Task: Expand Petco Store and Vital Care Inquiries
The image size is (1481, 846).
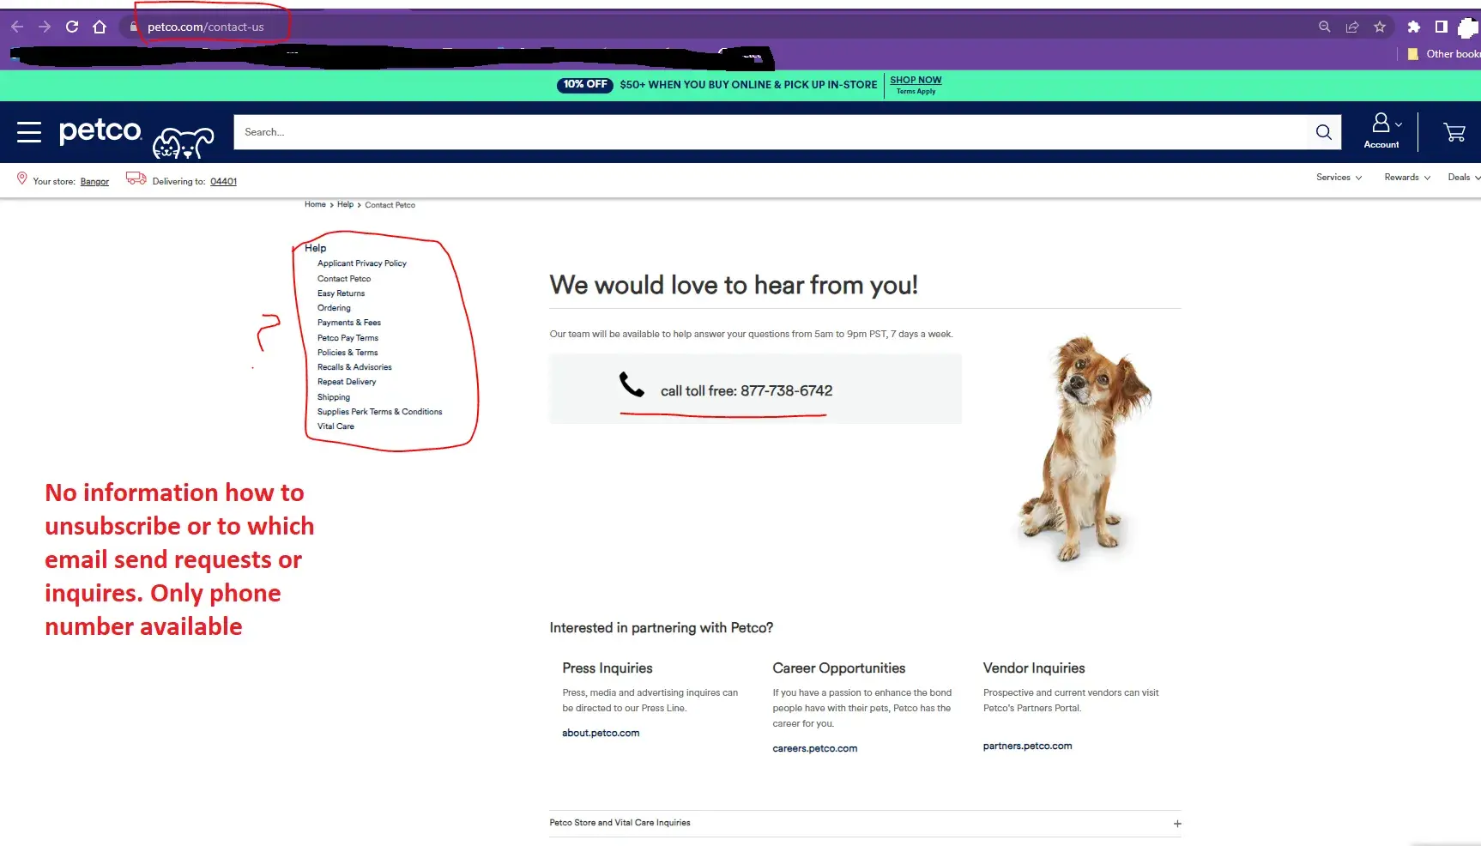Action: tap(865, 823)
